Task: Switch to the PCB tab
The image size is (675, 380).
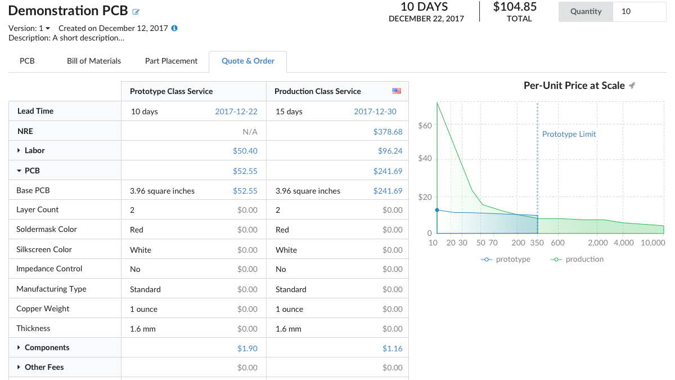Action: click(26, 61)
